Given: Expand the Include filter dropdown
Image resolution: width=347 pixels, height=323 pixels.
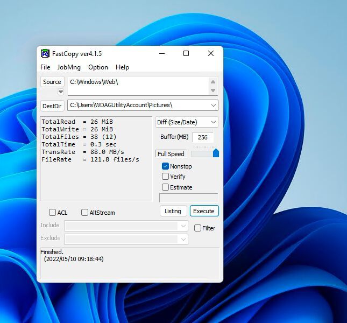Looking at the screenshot, I should click(x=183, y=226).
